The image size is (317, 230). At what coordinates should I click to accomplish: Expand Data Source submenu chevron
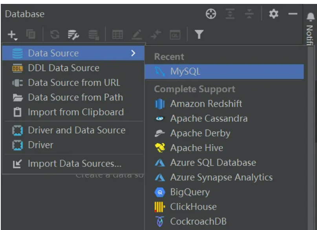point(133,53)
